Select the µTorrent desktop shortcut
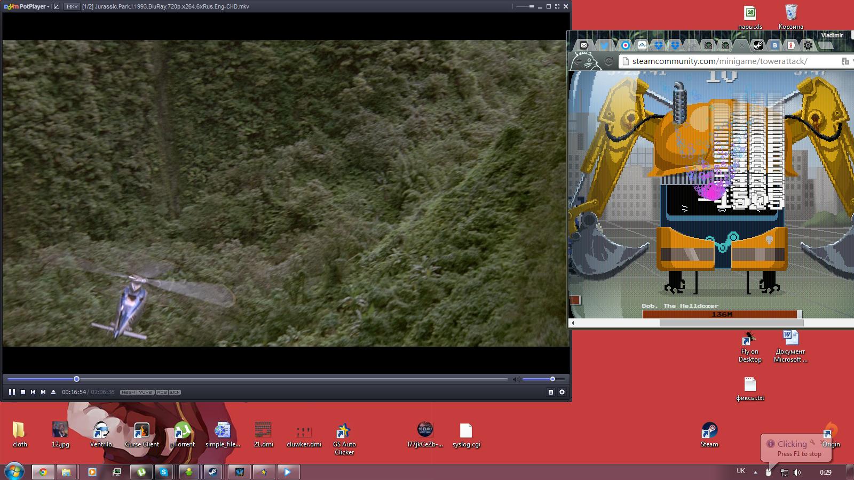Image resolution: width=854 pixels, height=480 pixels. coord(182,435)
